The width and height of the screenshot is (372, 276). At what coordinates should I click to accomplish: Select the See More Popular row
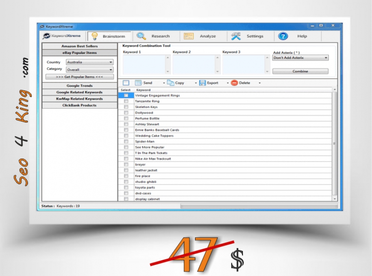[225, 147]
